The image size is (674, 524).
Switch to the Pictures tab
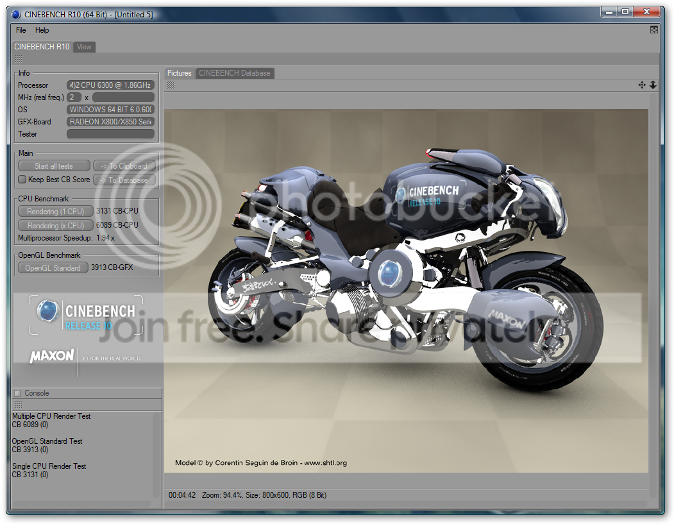[x=180, y=73]
